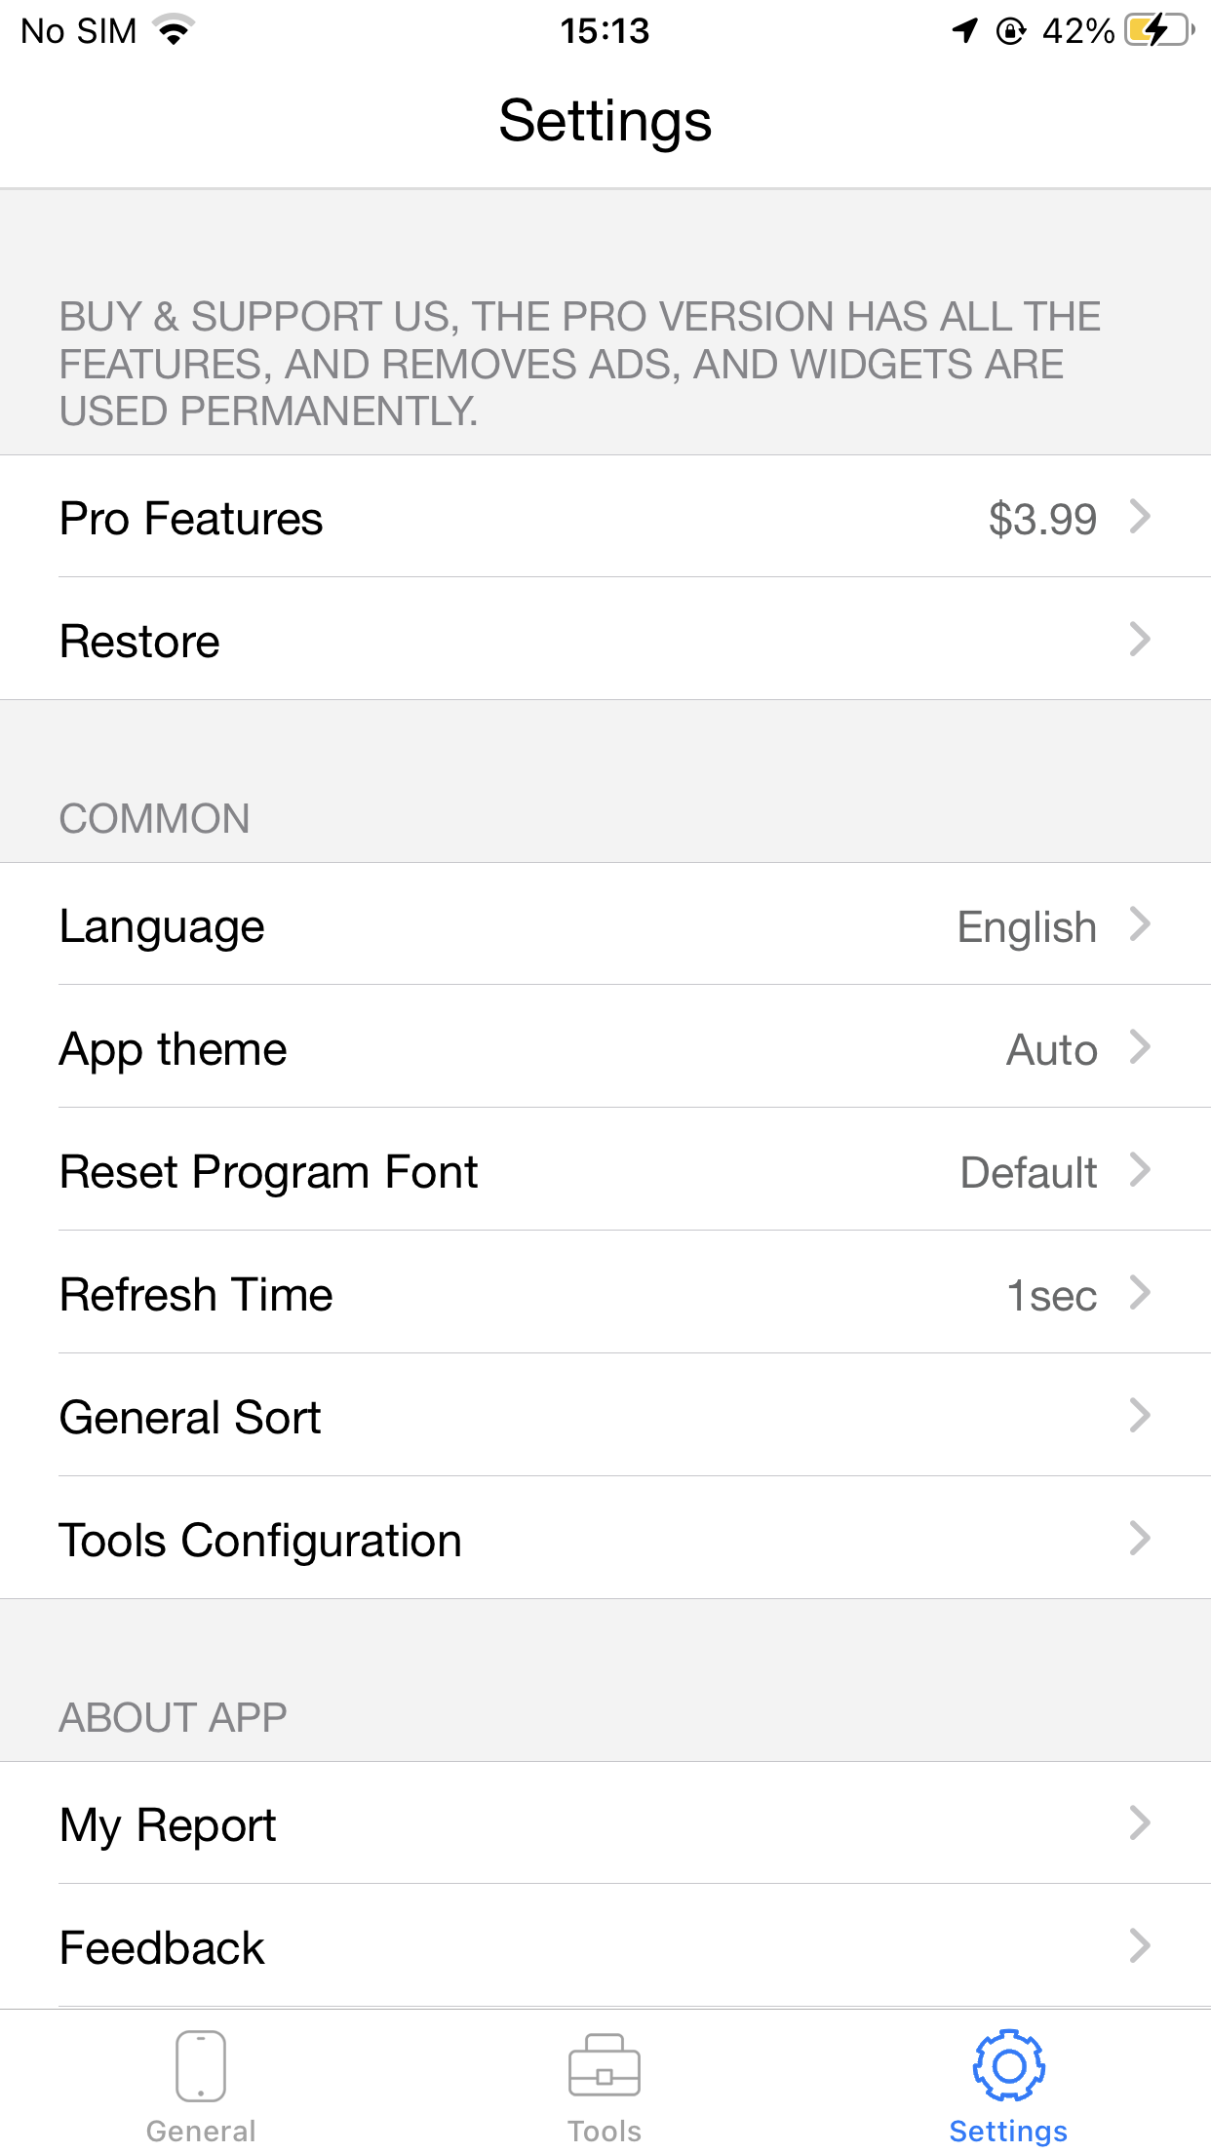Open the Feedback row

(x=605, y=1946)
